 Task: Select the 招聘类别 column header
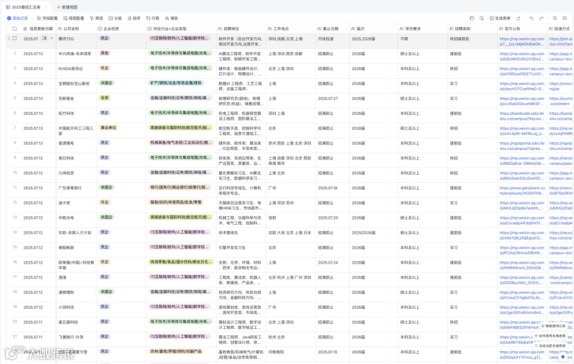472,29
